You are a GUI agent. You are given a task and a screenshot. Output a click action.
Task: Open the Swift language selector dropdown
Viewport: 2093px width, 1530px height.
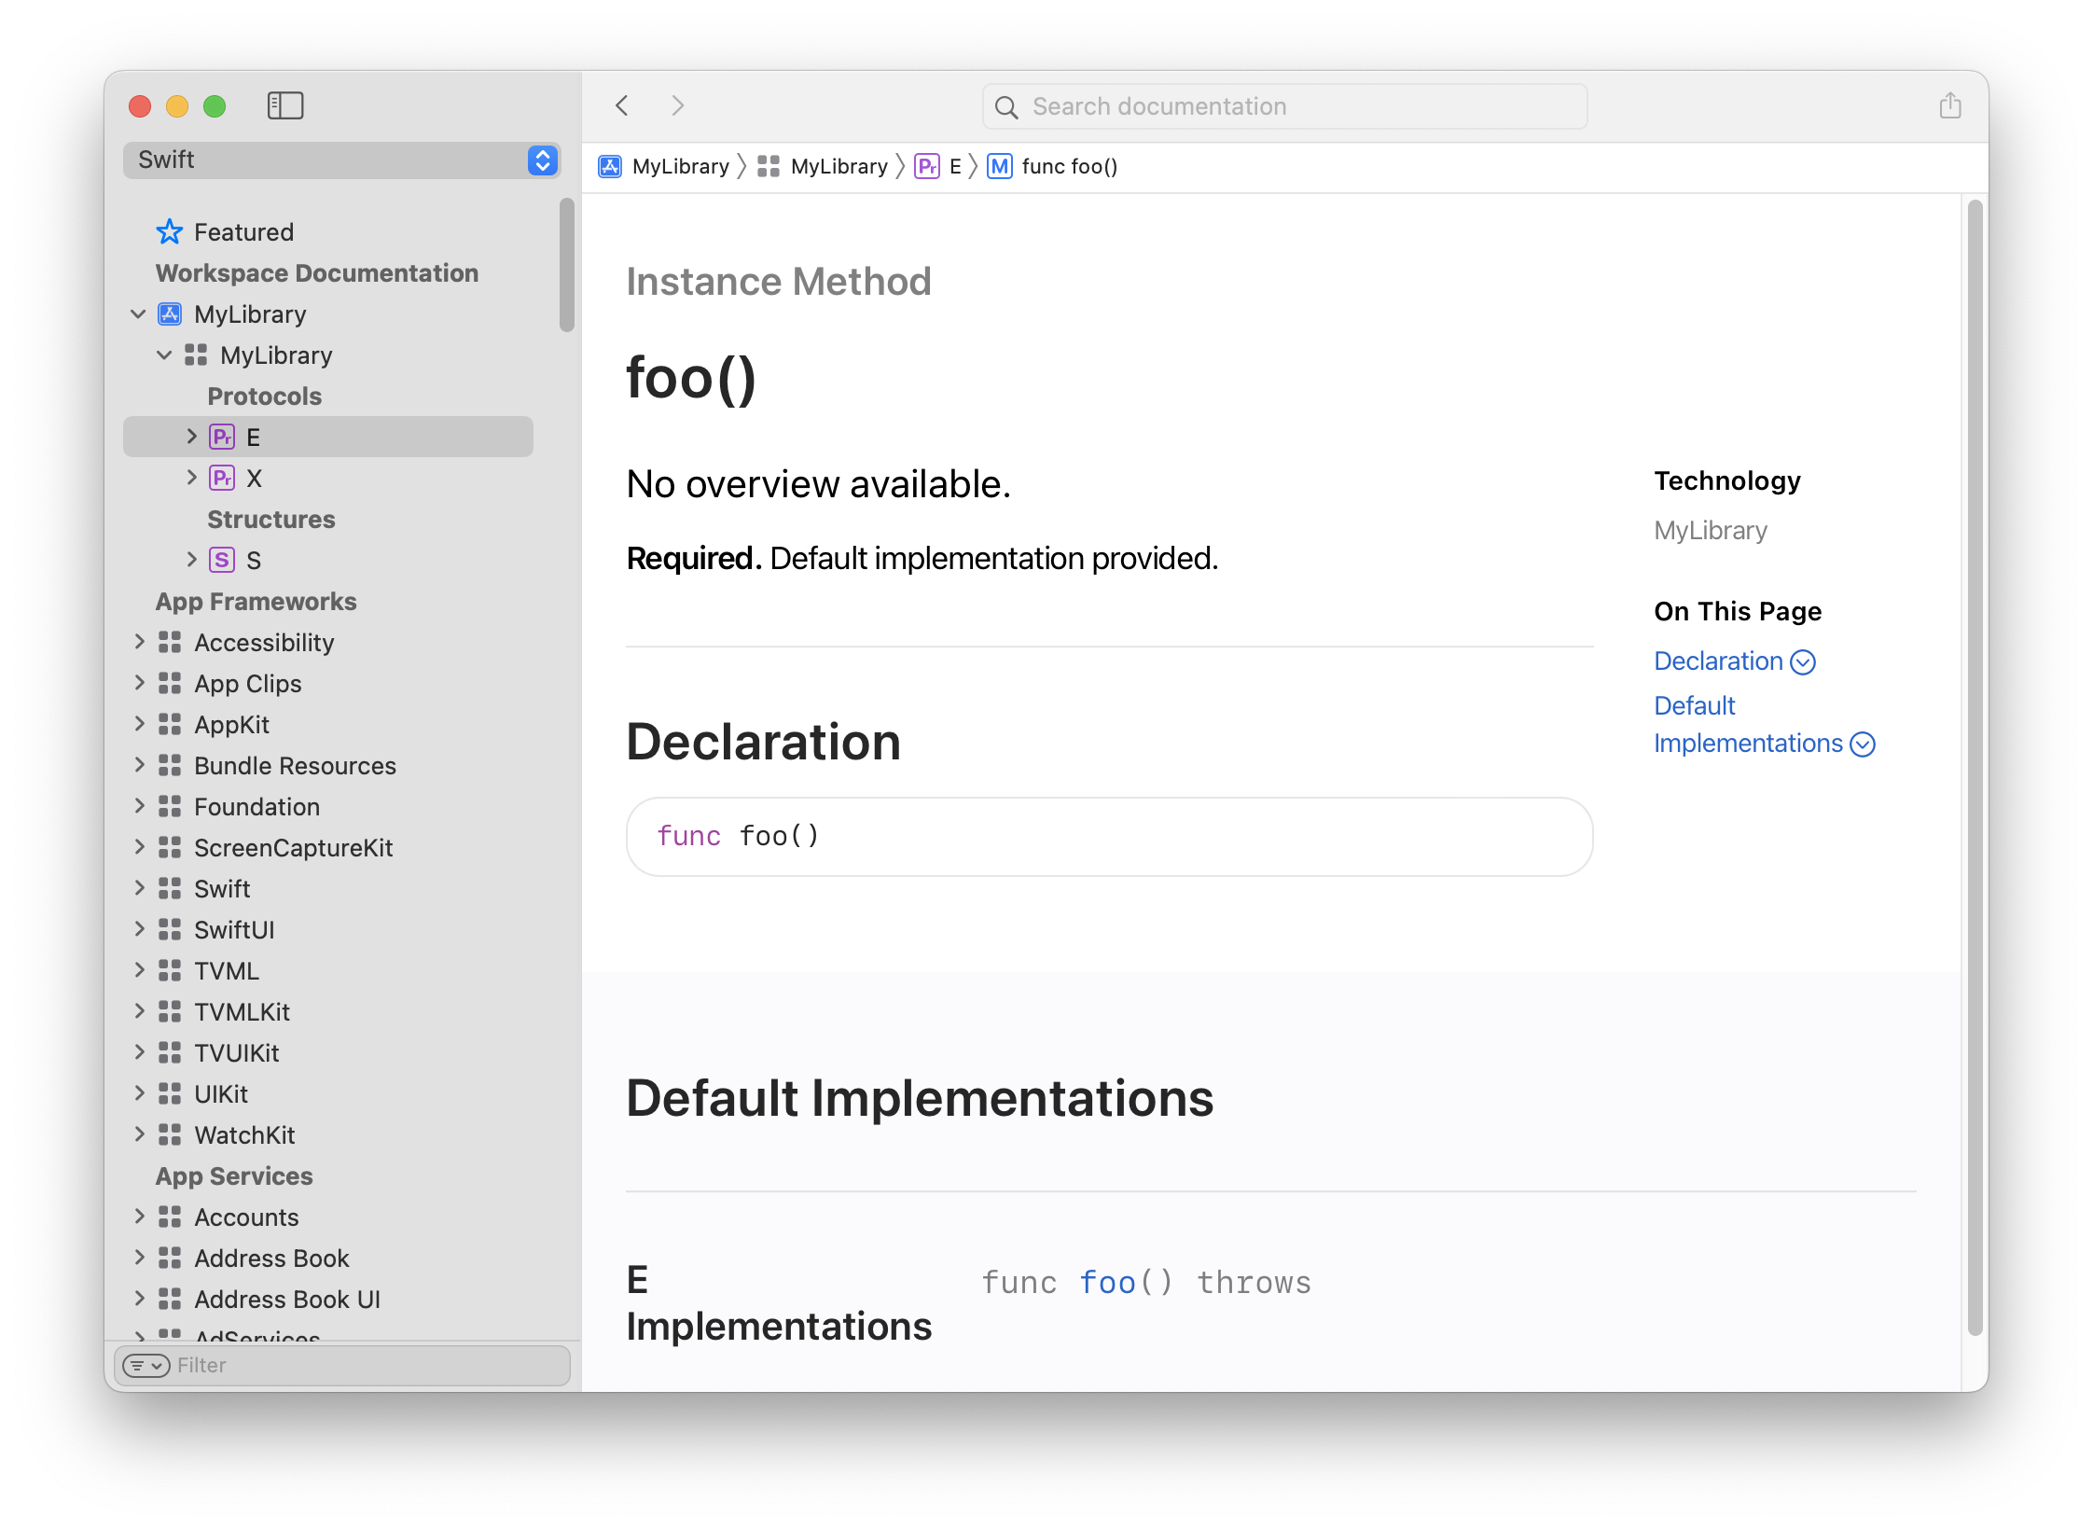coord(542,160)
